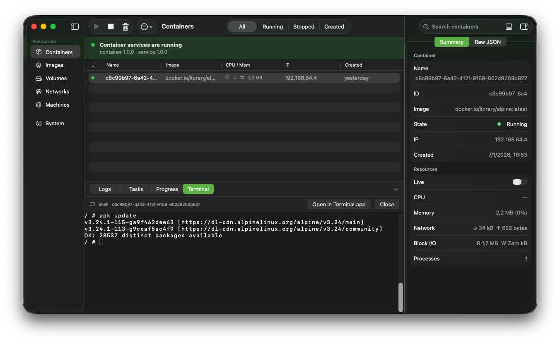The width and height of the screenshot is (560, 344).
Task: Toggle the bottom panel layout icon
Action: click(509, 26)
